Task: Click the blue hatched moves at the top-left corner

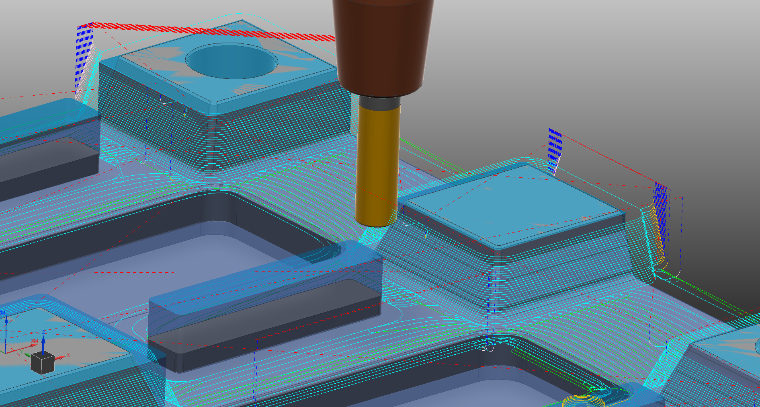Action: [84, 52]
